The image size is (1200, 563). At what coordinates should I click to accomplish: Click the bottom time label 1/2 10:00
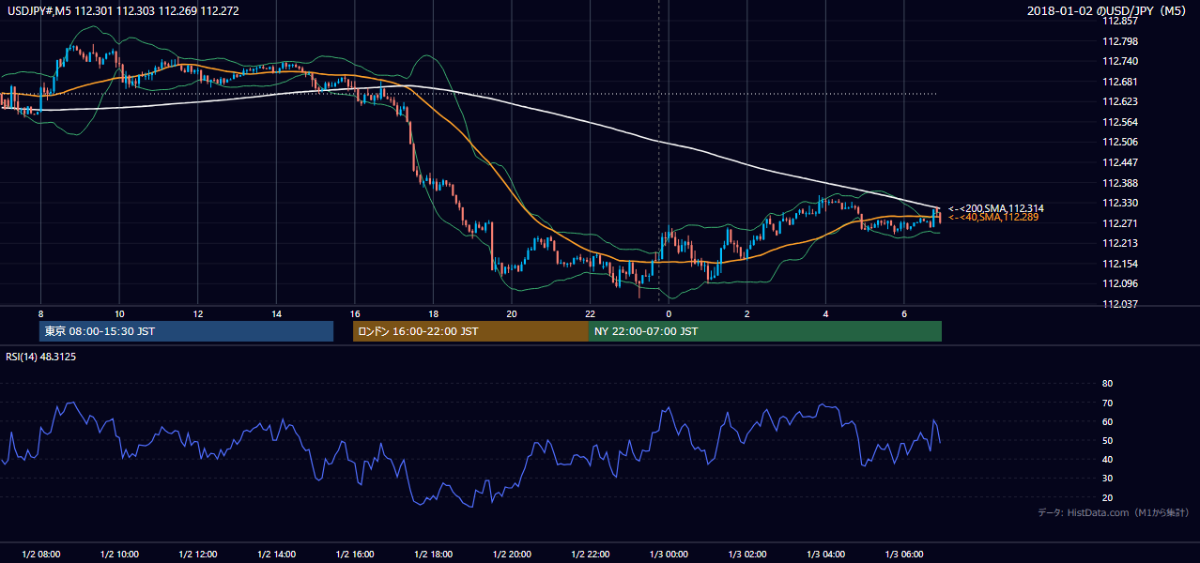tap(119, 554)
